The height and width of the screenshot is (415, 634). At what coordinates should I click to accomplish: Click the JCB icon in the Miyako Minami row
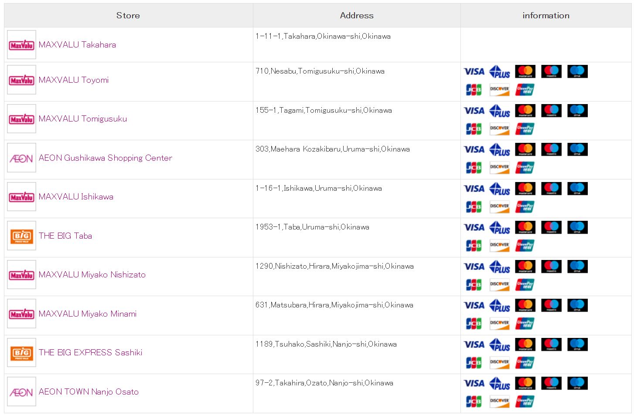pos(474,324)
